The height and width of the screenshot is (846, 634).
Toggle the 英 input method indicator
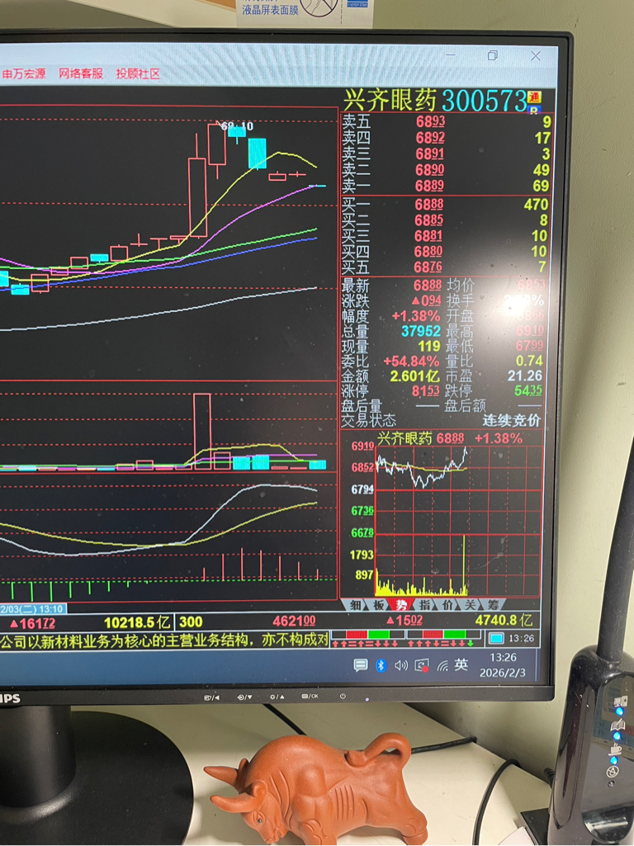coord(461,664)
